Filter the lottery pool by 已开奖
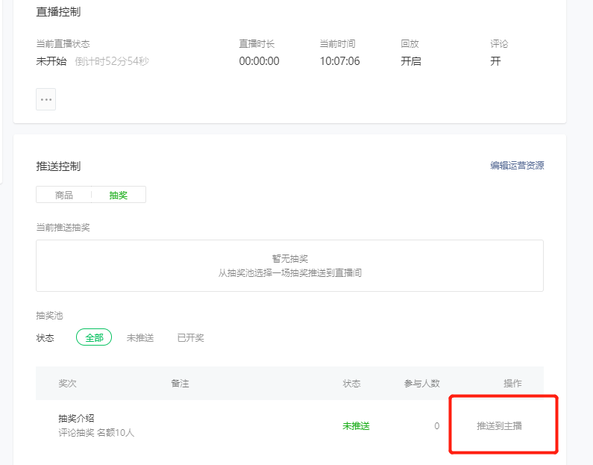Viewport: 593px width, 465px height. click(190, 337)
